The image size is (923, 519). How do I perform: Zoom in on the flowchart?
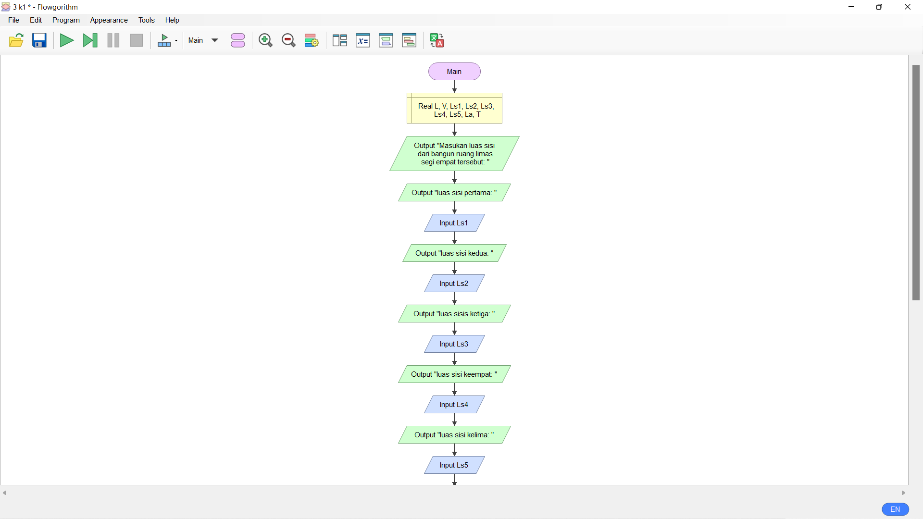265,40
